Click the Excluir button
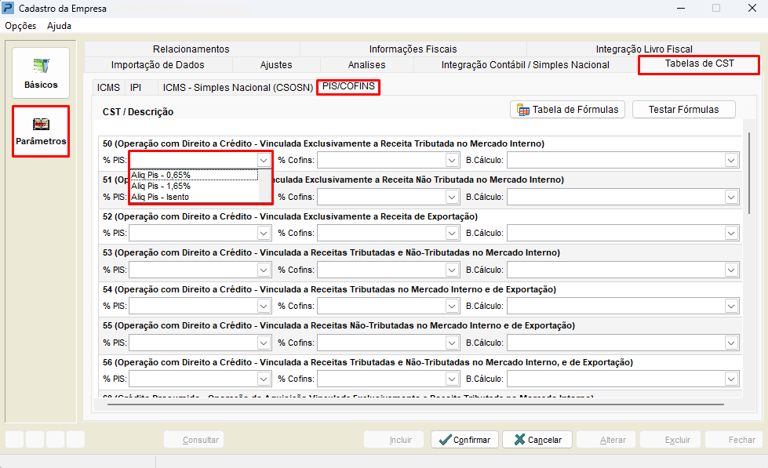 (x=670, y=440)
